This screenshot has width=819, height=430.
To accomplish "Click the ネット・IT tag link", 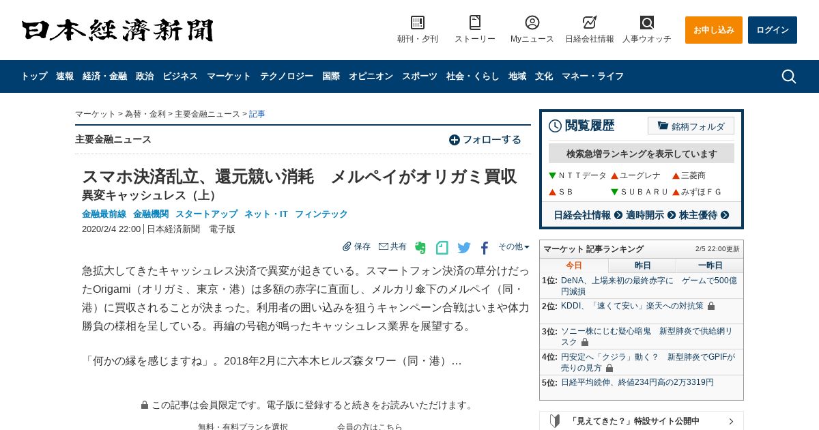I will coord(266,214).
